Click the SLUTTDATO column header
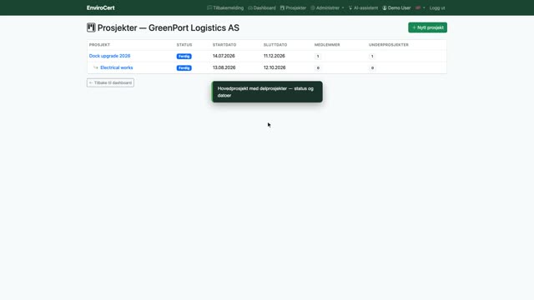Screen dimensions: 534x300 pyautogui.click(x=275, y=45)
